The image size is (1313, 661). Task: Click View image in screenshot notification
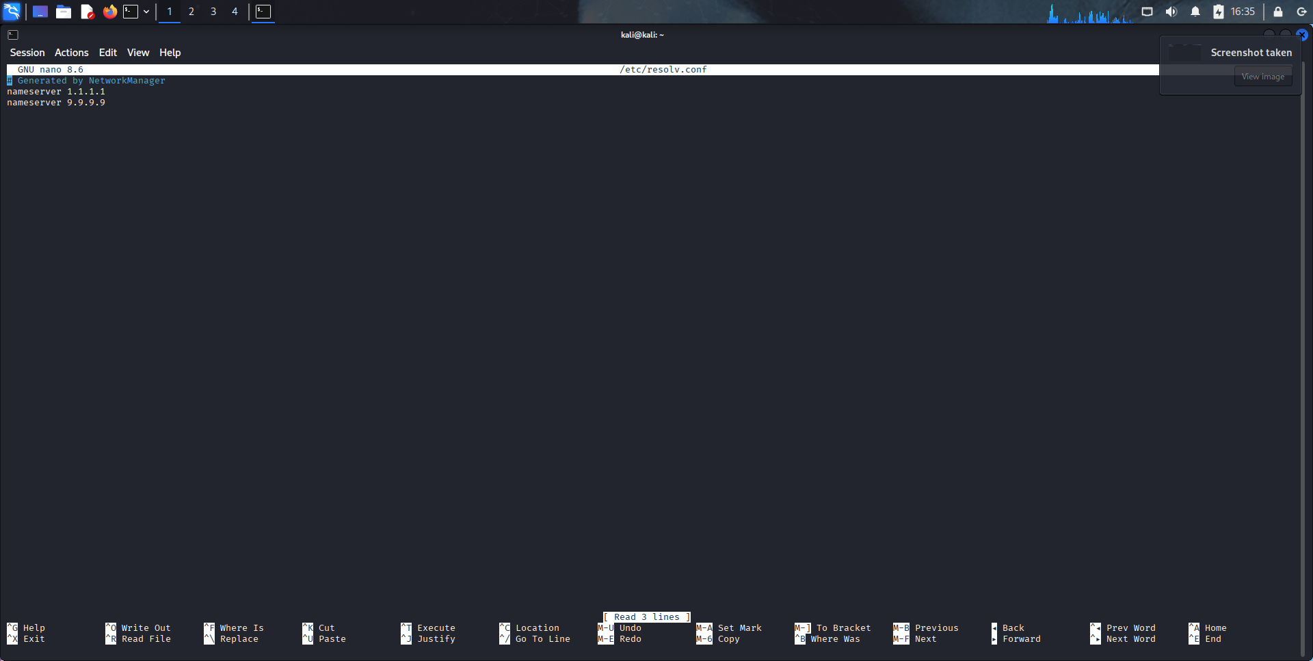point(1263,77)
